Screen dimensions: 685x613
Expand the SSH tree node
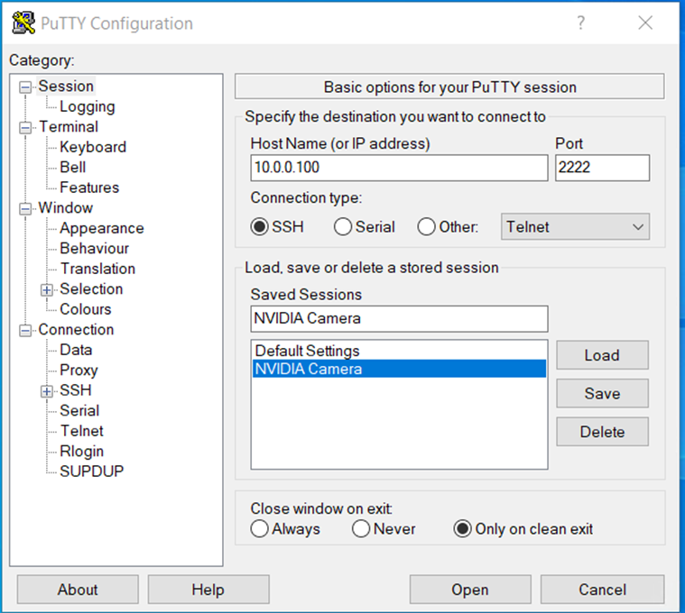pyautogui.click(x=47, y=391)
